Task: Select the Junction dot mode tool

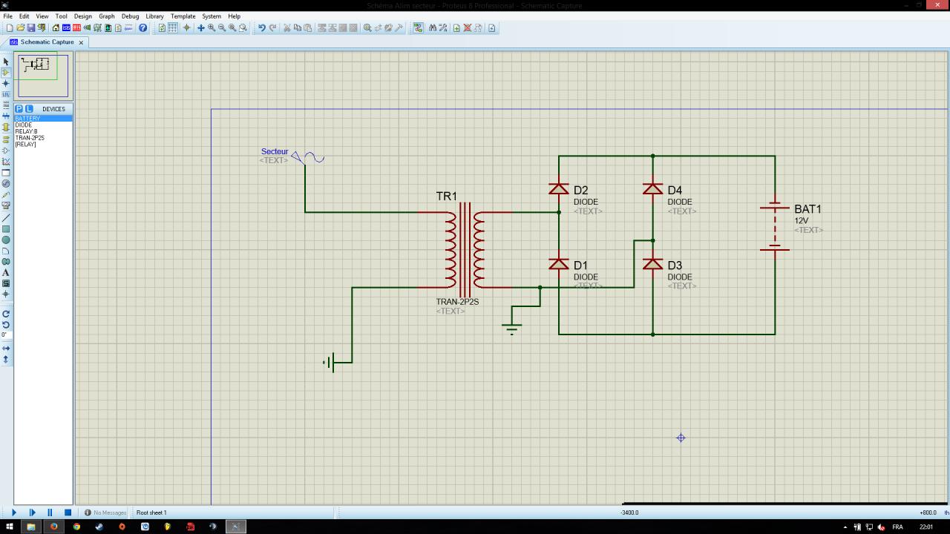Action: [6, 84]
